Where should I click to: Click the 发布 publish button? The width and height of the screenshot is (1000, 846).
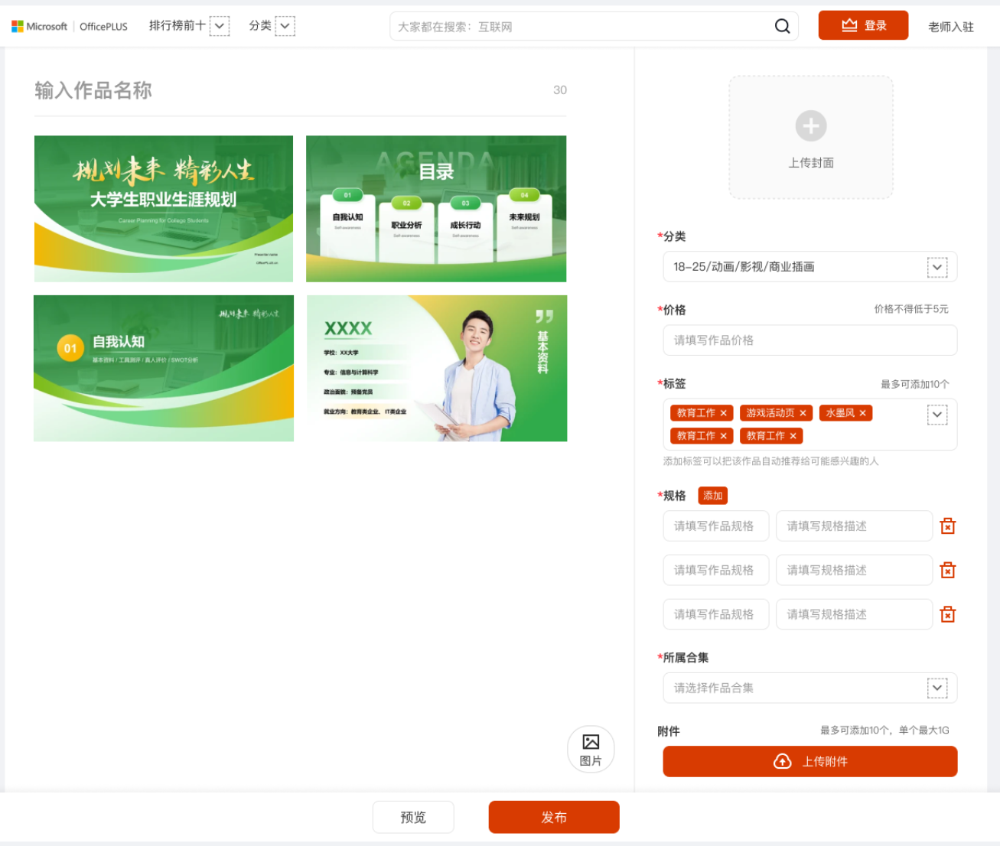tap(554, 817)
